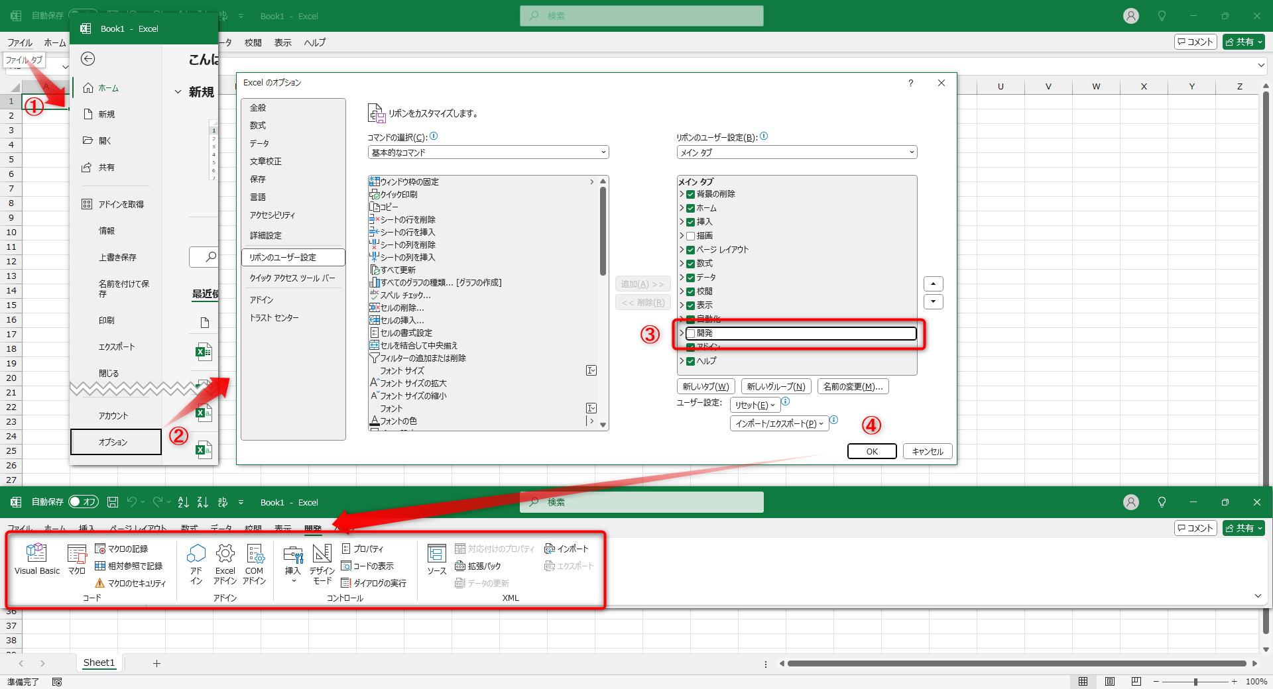
Task: Open the 挿入 (Insert) controls dropdown
Action: (293, 564)
